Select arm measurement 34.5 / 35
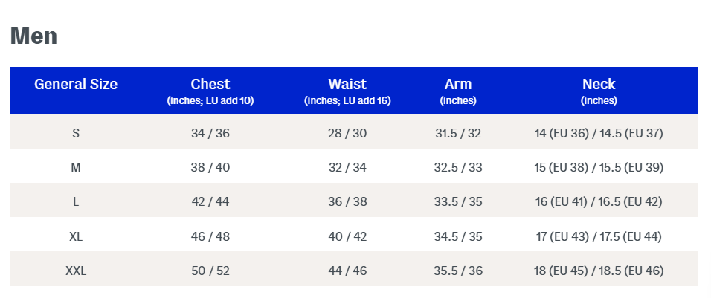Viewport: 711px width, 298px height. [458, 237]
